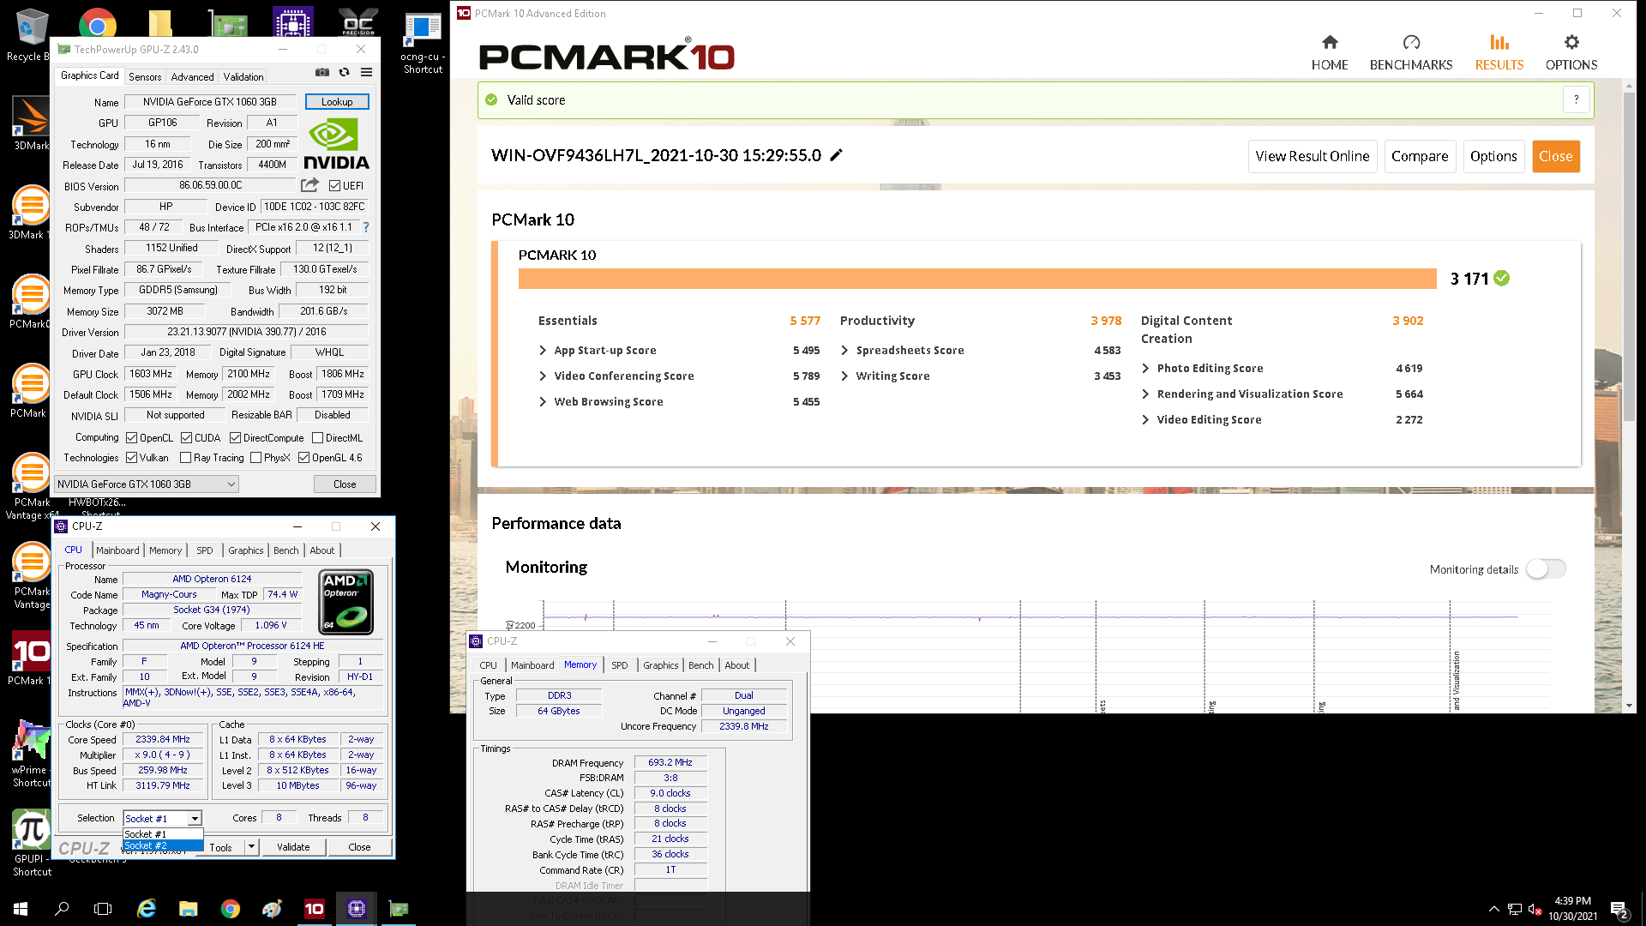1646x926 pixels.
Task: Open CPU-Z Tools dropdown arrow
Action: pos(251,847)
